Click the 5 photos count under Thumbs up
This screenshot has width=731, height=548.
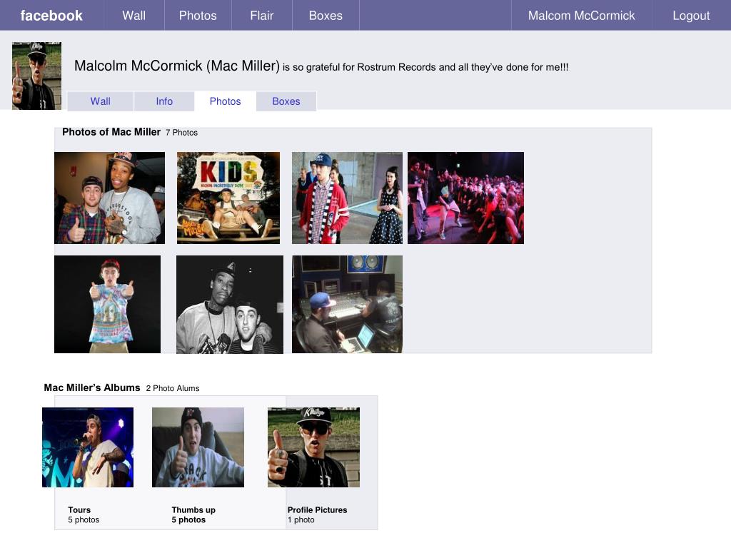tap(188, 519)
